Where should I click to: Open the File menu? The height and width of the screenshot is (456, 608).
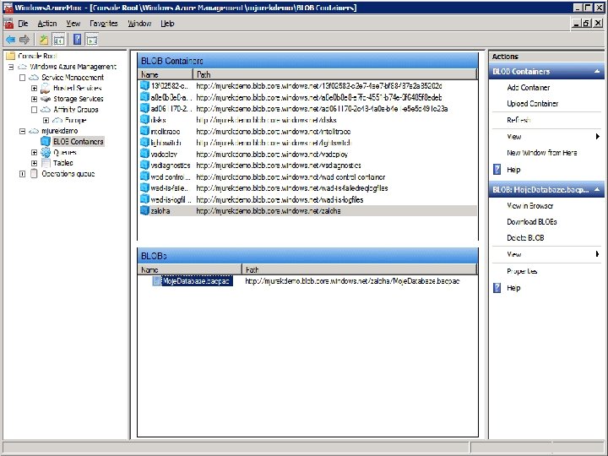coord(23,24)
